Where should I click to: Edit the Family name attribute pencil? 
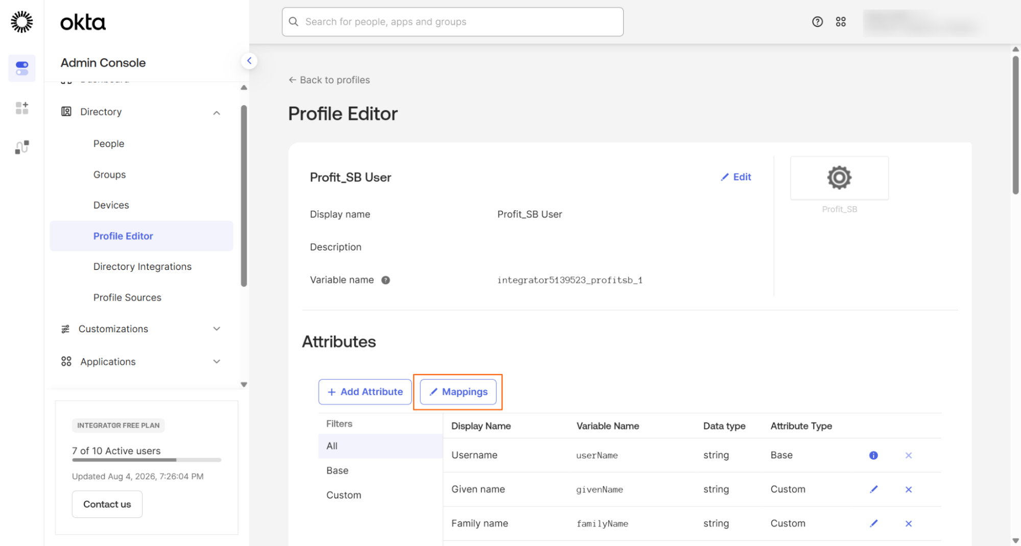[x=874, y=524]
